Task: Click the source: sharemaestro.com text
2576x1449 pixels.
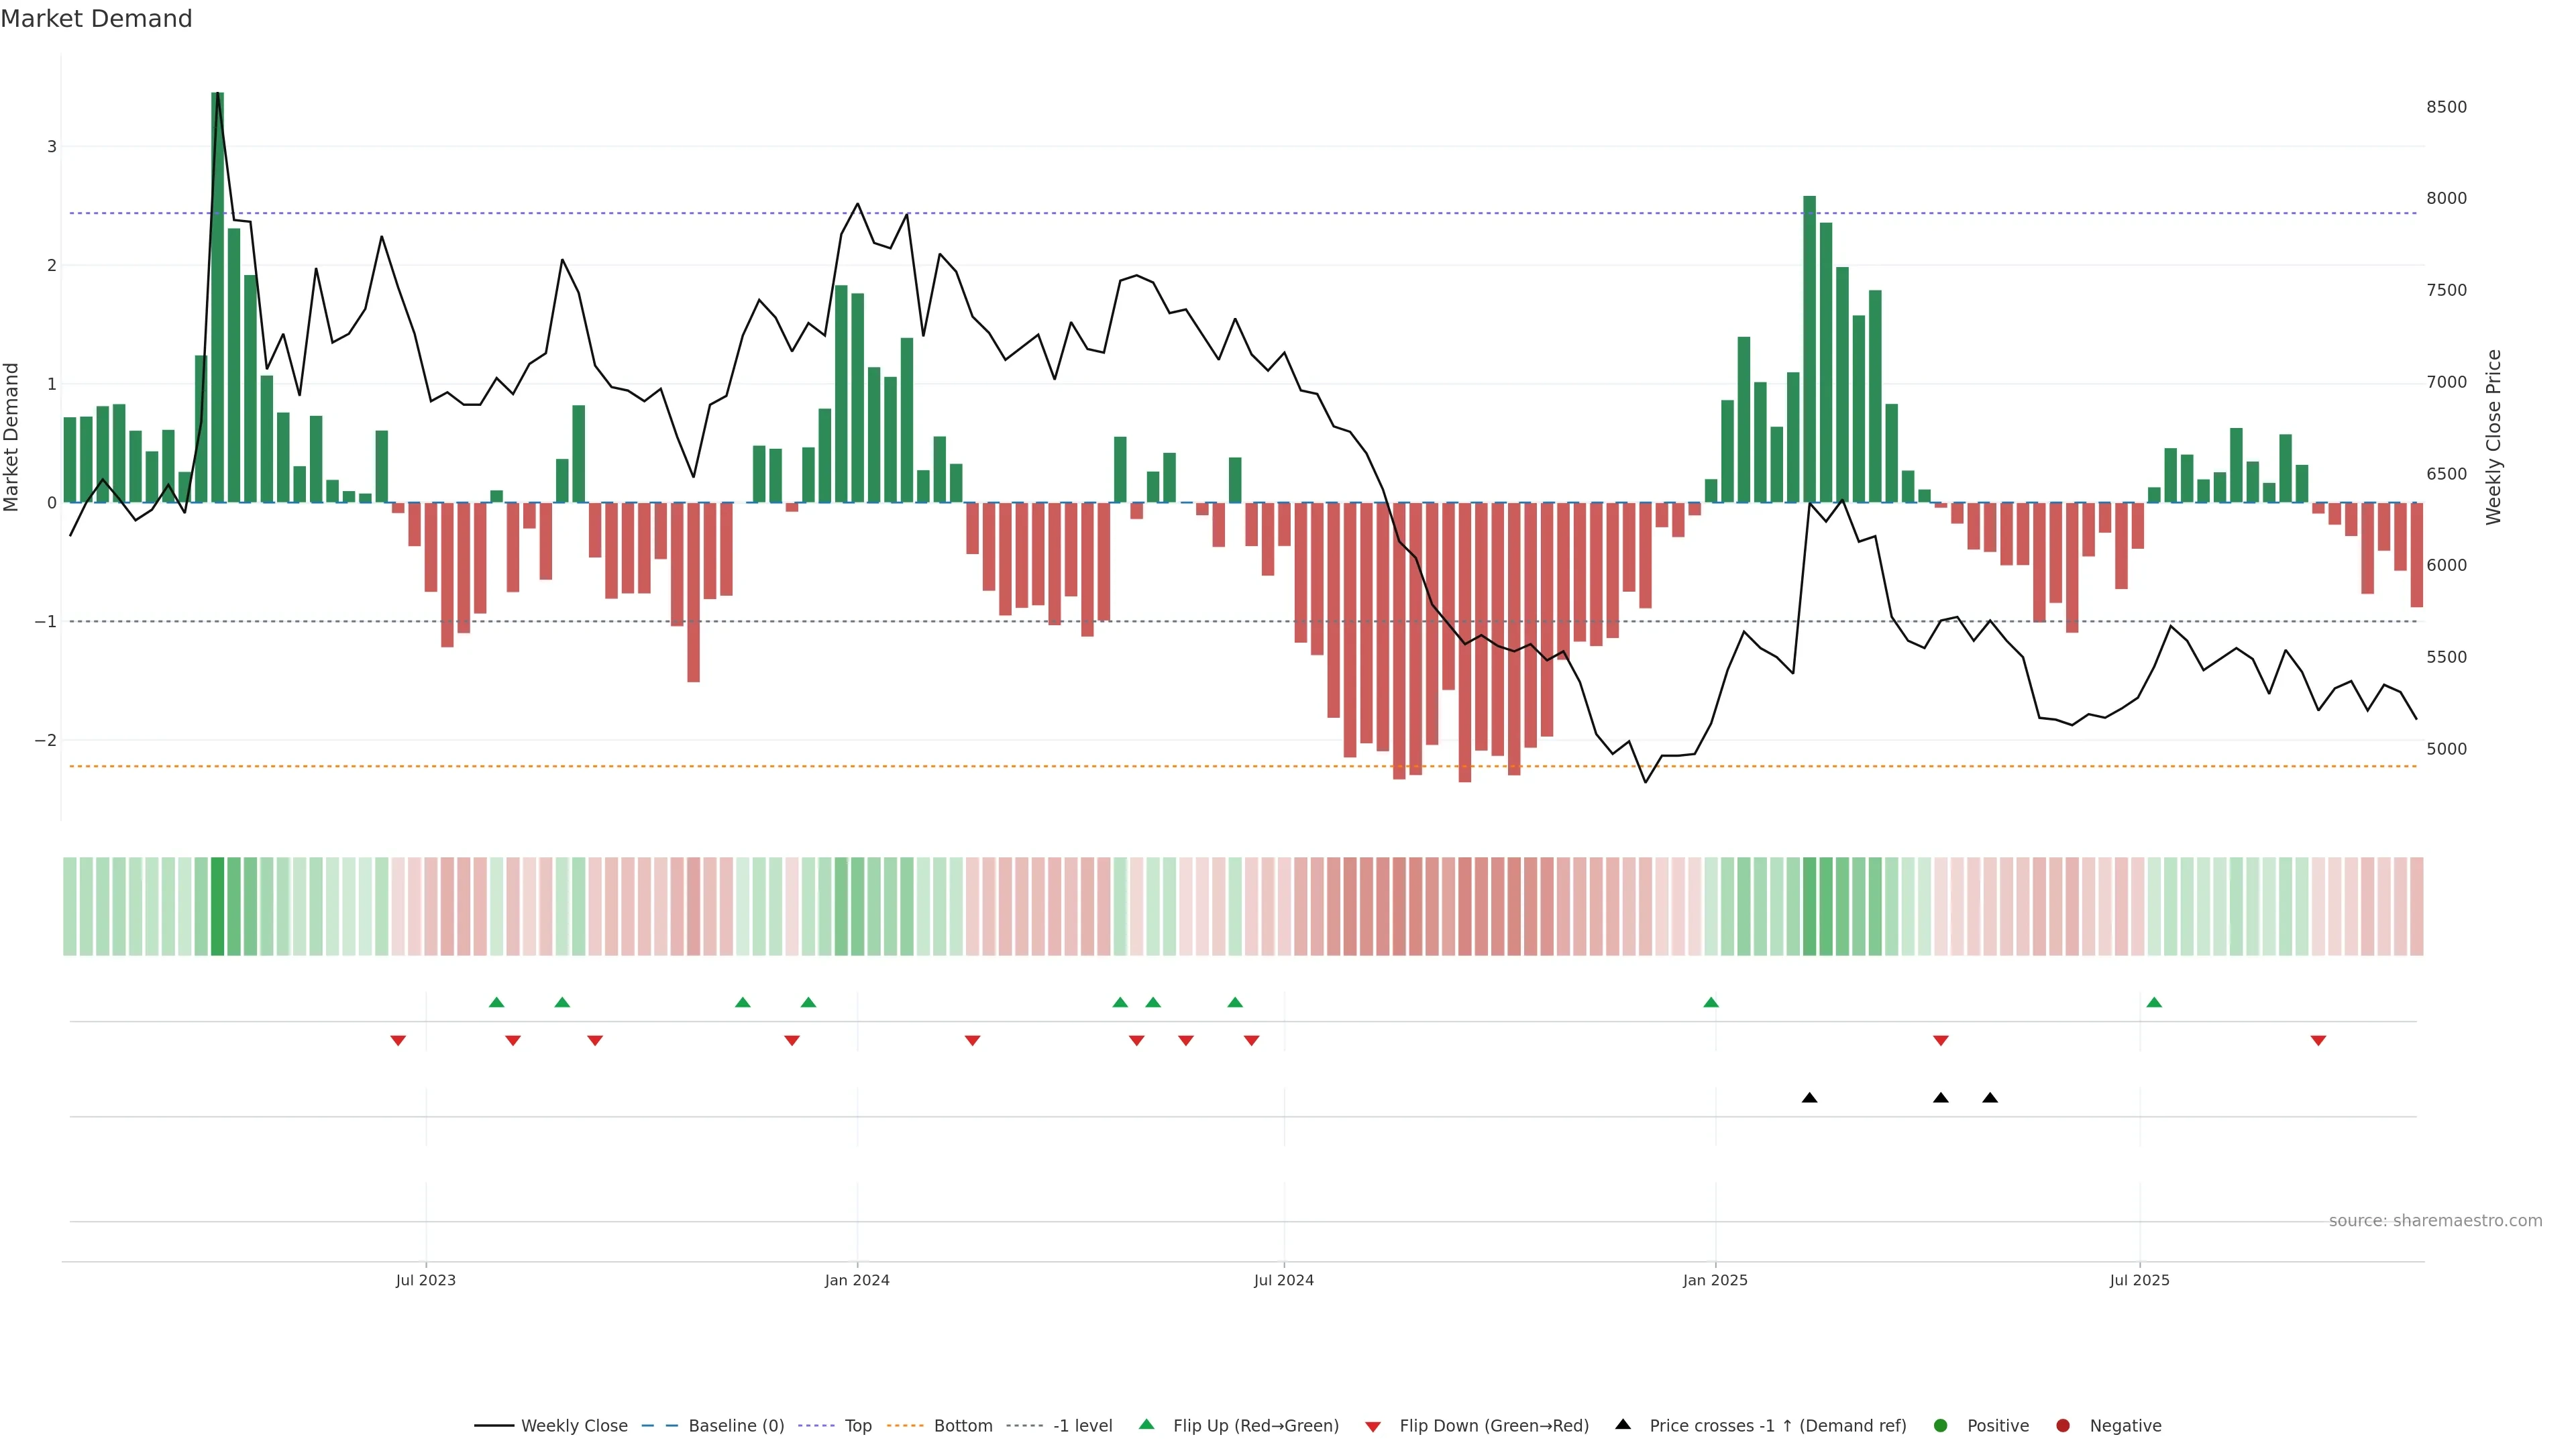Action: [2435, 1221]
